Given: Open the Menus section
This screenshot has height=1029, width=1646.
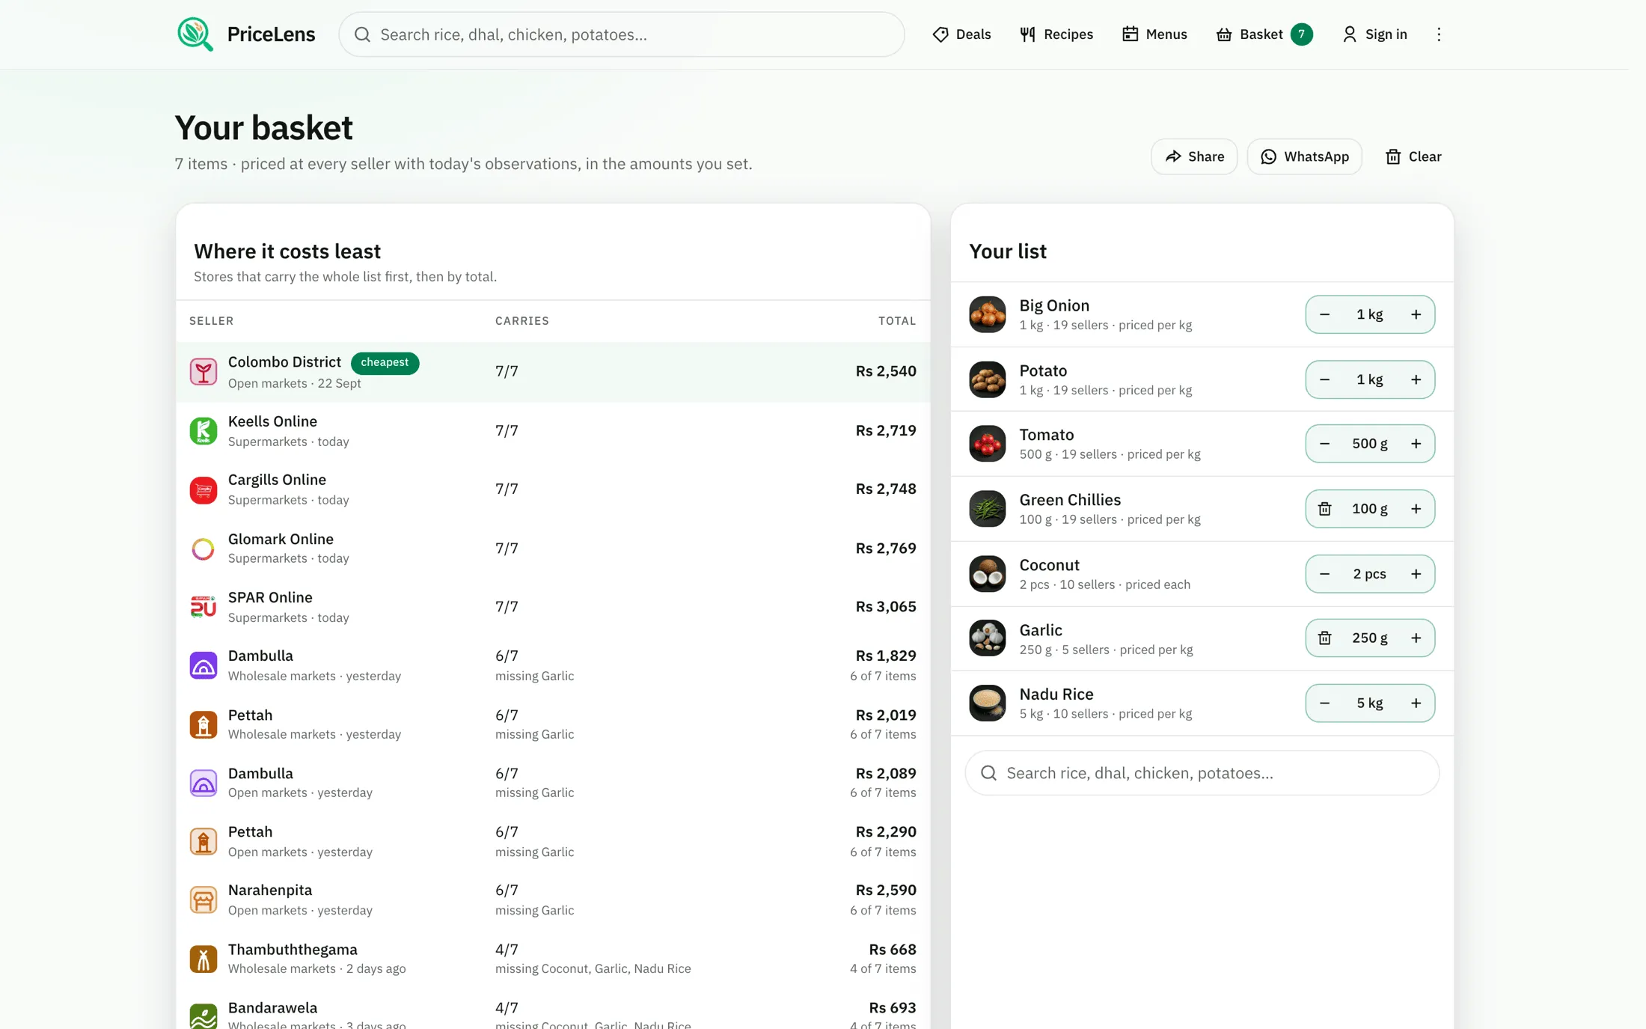Looking at the screenshot, I should coord(1154,34).
